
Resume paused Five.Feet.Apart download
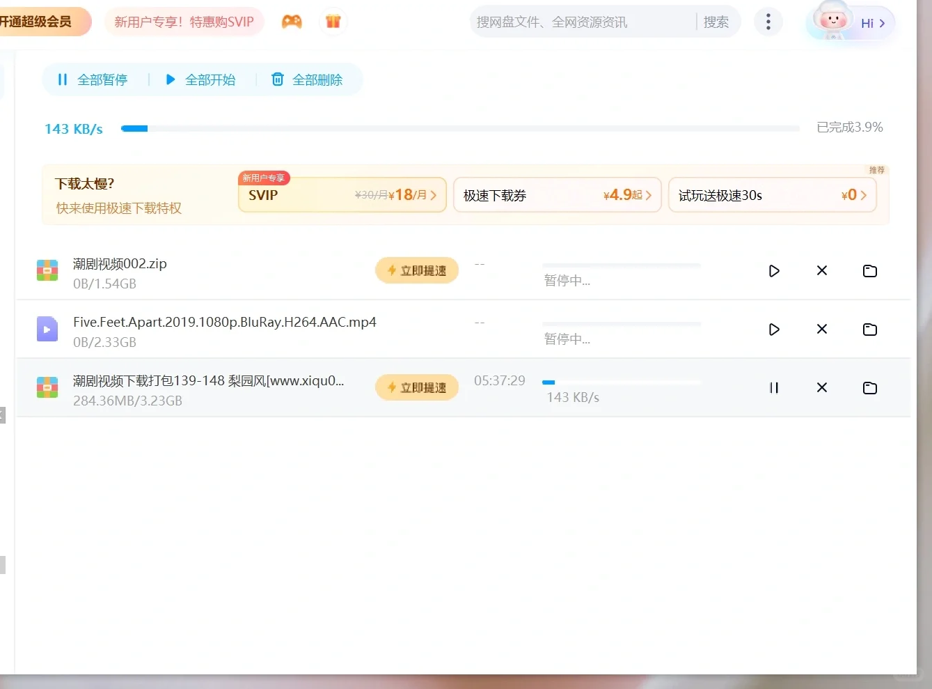coord(774,329)
